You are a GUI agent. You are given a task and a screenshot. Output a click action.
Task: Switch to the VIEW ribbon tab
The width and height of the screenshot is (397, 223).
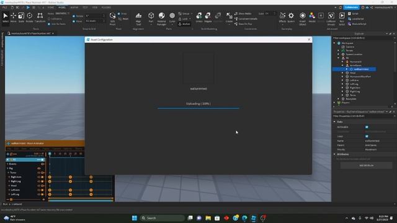[x=95, y=7]
